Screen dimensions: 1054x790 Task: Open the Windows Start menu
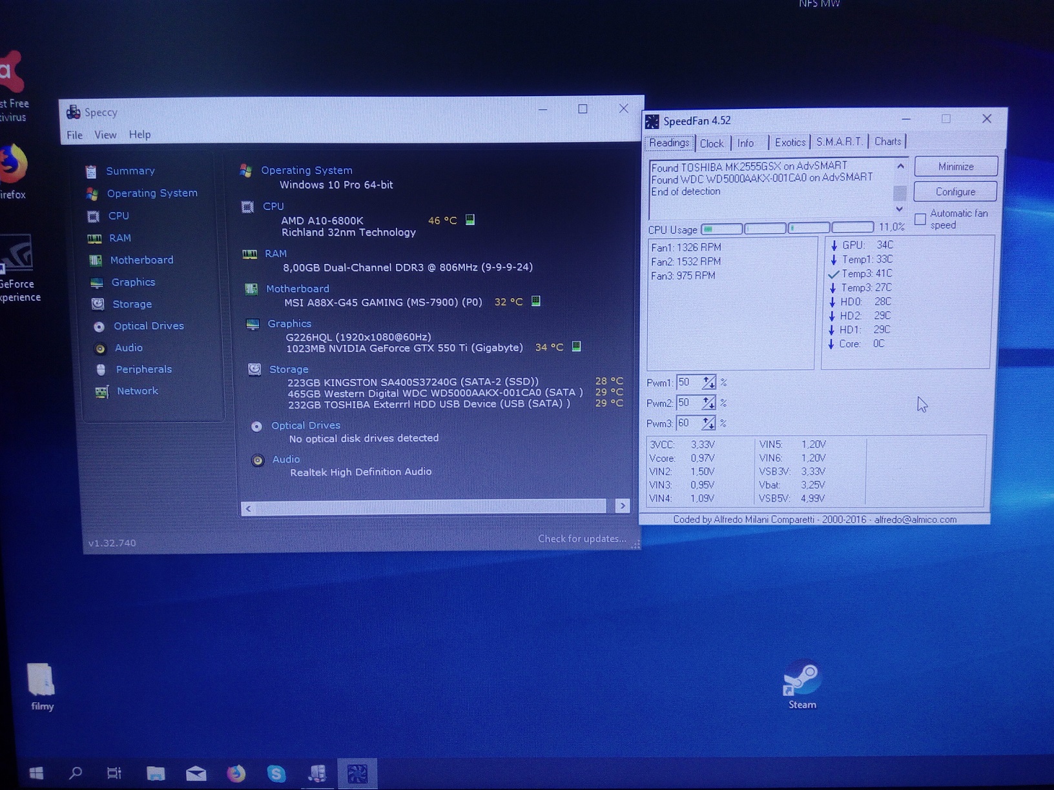pyautogui.click(x=36, y=773)
